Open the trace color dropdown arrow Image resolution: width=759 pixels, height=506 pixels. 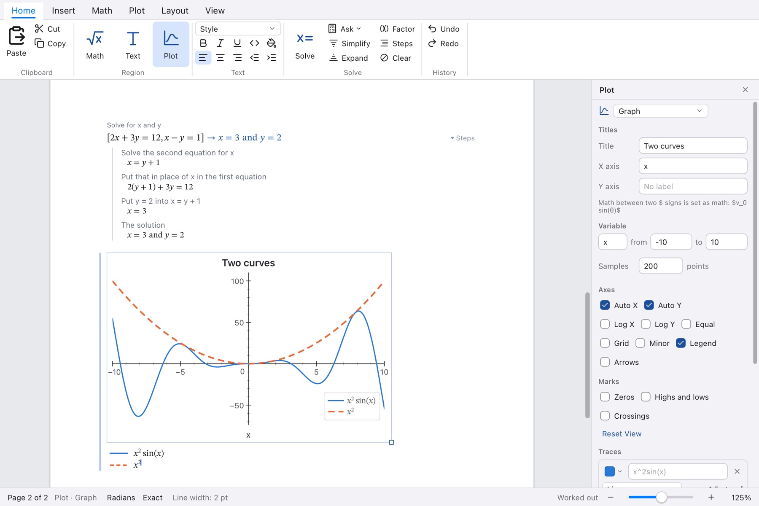tap(620, 471)
